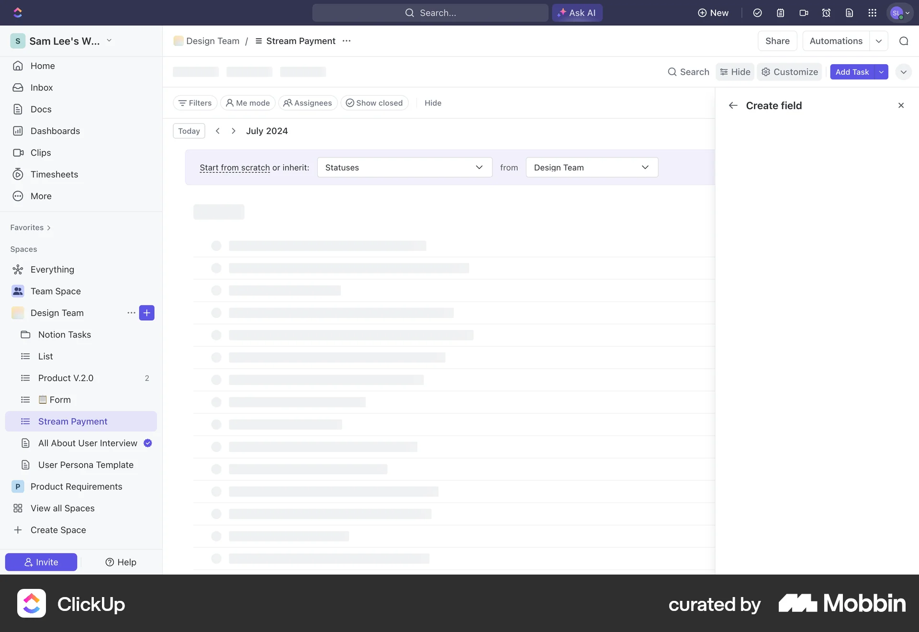Switch to the Stream Payment list
This screenshot has width=919, height=632.
click(72, 421)
